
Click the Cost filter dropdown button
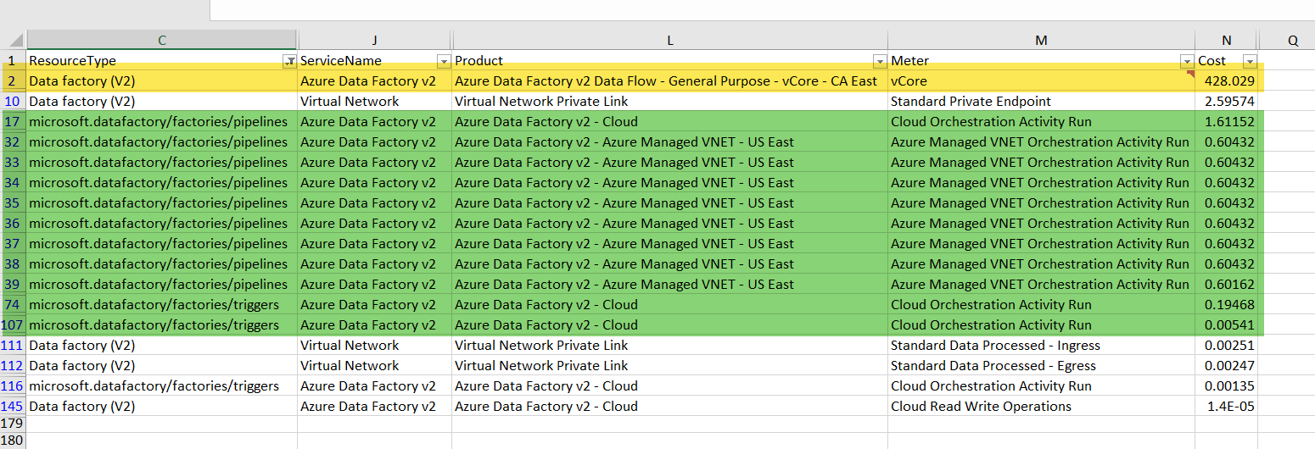pyautogui.click(x=1249, y=61)
